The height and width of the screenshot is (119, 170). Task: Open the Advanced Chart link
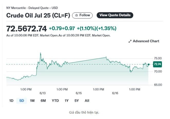(x=144, y=41)
